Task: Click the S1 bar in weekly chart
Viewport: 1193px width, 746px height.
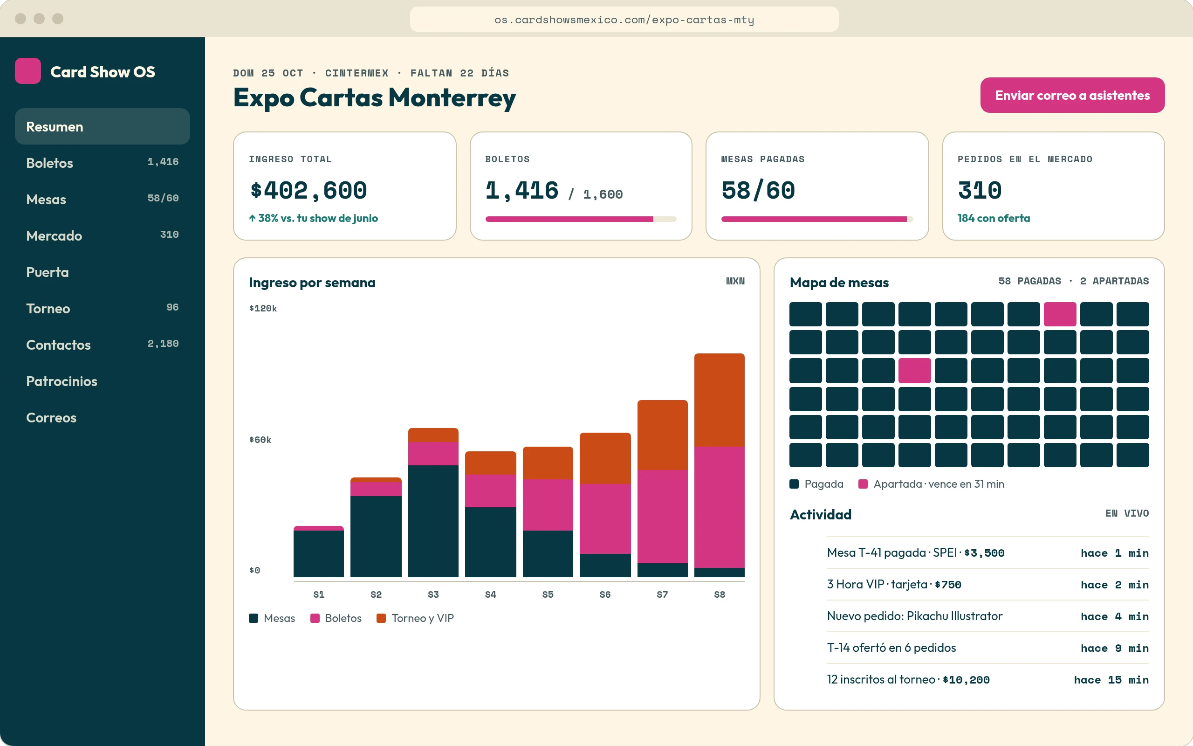Action: point(318,552)
